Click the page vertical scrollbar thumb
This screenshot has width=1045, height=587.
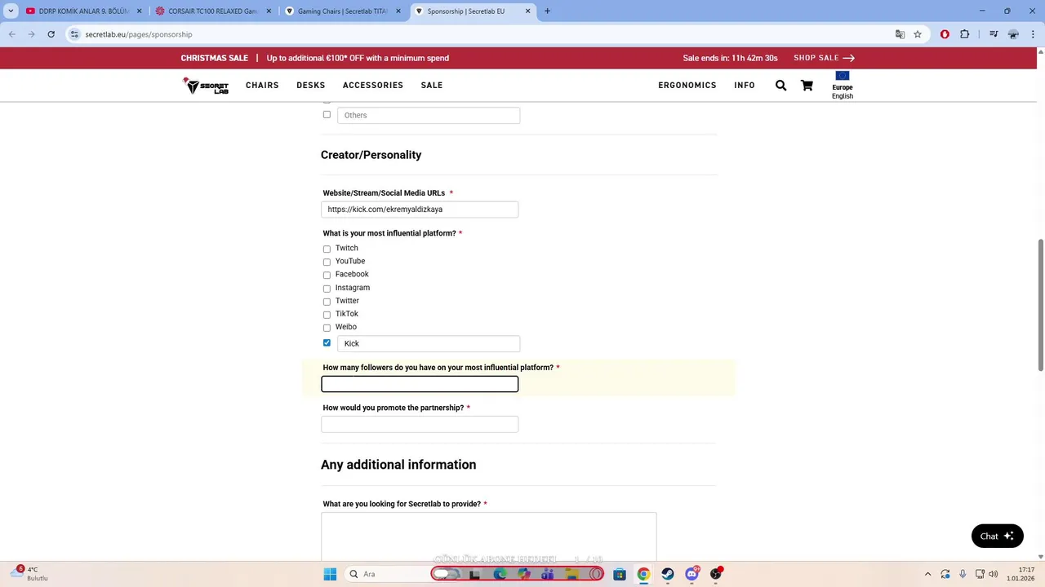[1040, 303]
